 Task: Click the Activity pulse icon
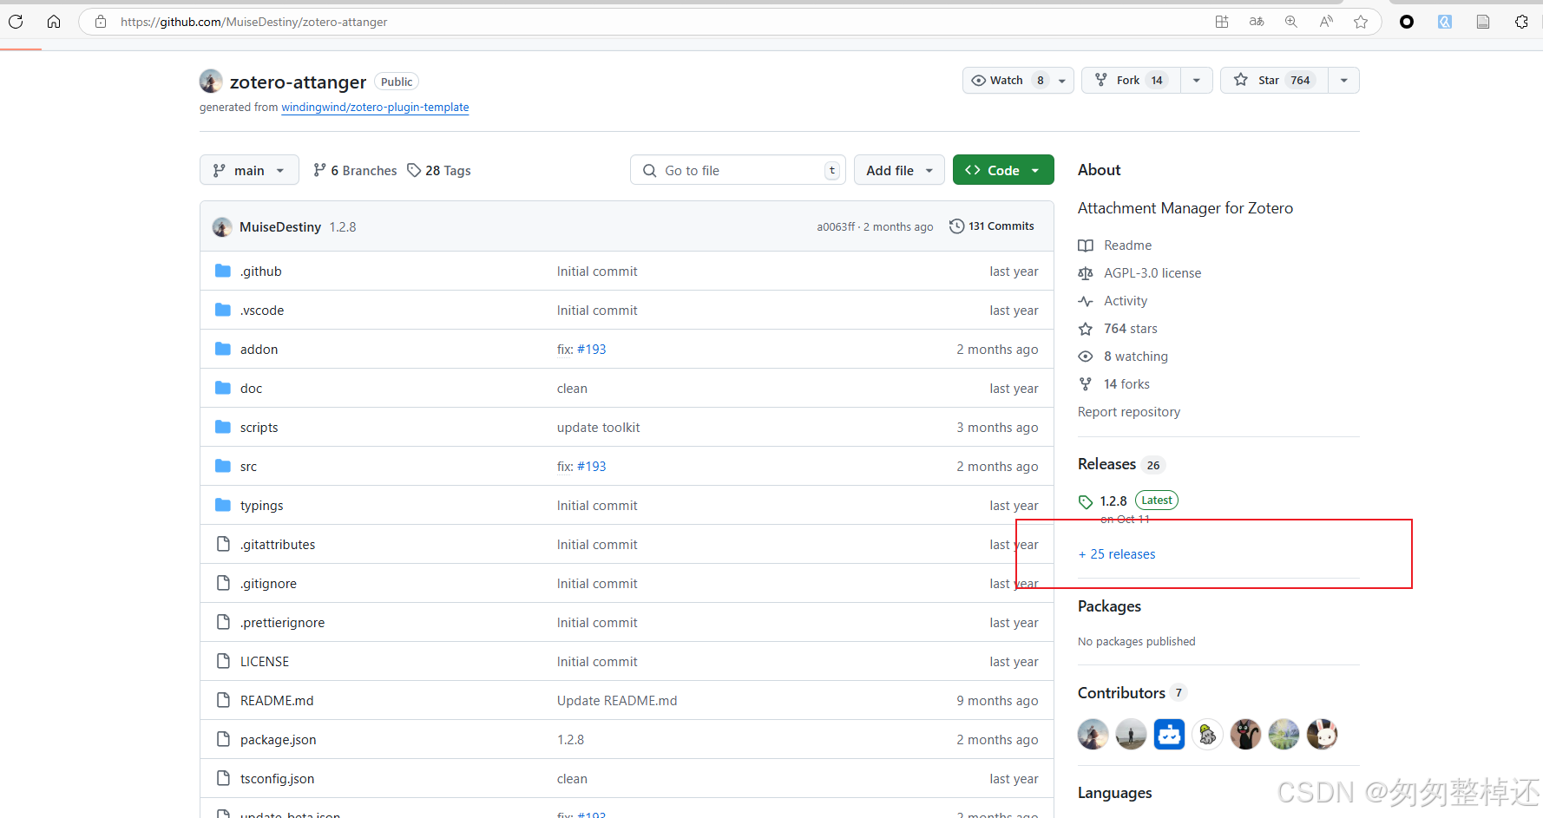(x=1086, y=301)
